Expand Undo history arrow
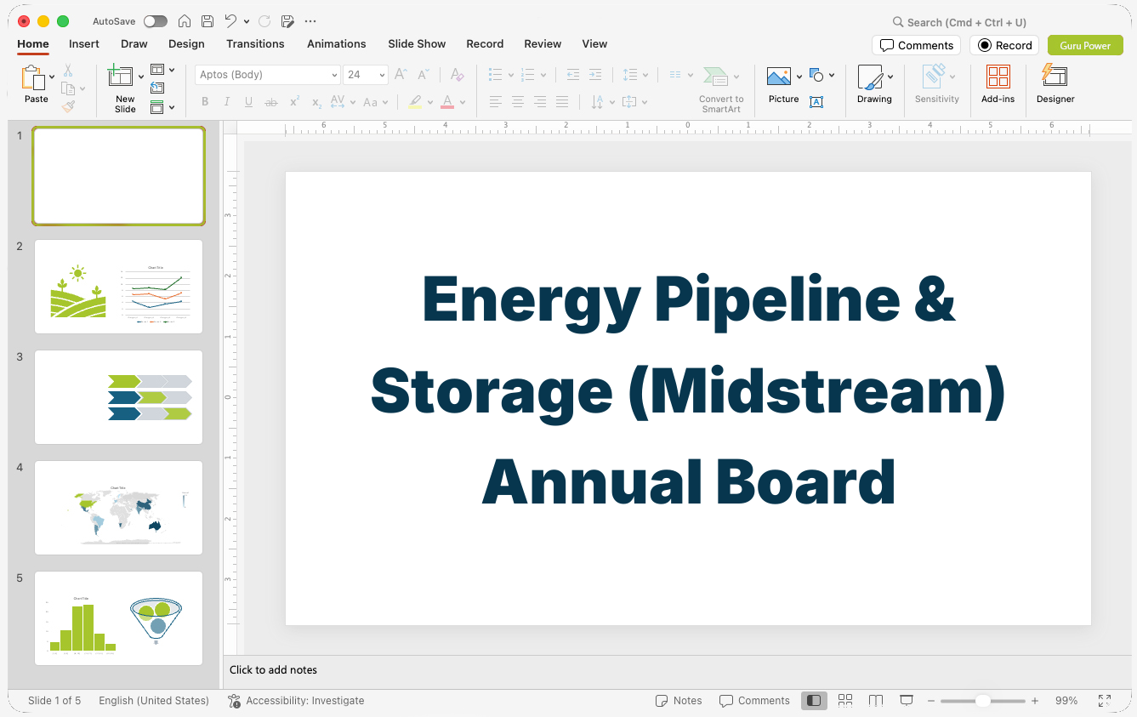 (x=247, y=21)
